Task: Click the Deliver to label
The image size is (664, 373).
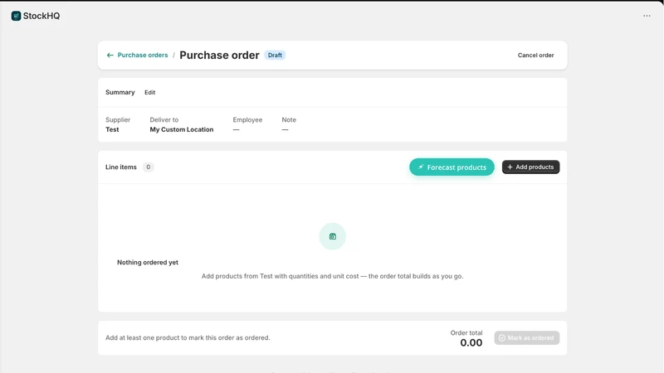Action: 164,119
